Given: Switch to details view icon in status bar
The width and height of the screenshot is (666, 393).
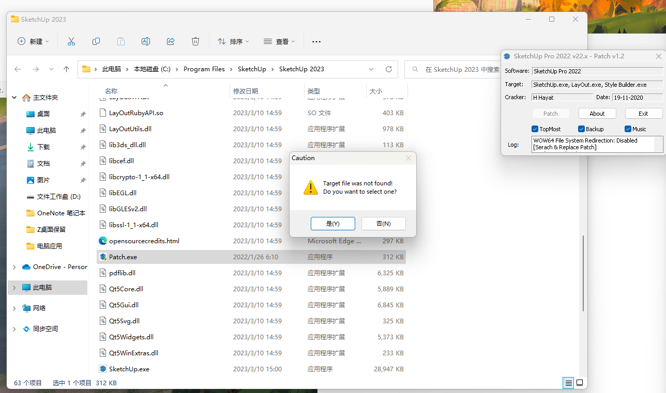Looking at the screenshot, I should coord(569,383).
